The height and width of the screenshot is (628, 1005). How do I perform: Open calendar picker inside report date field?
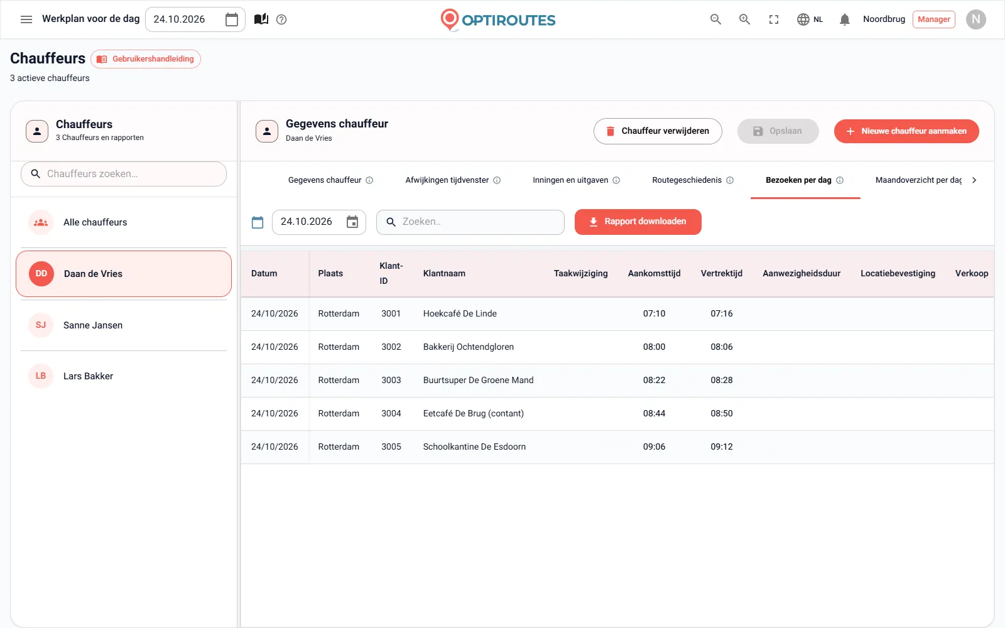point(352,222)
